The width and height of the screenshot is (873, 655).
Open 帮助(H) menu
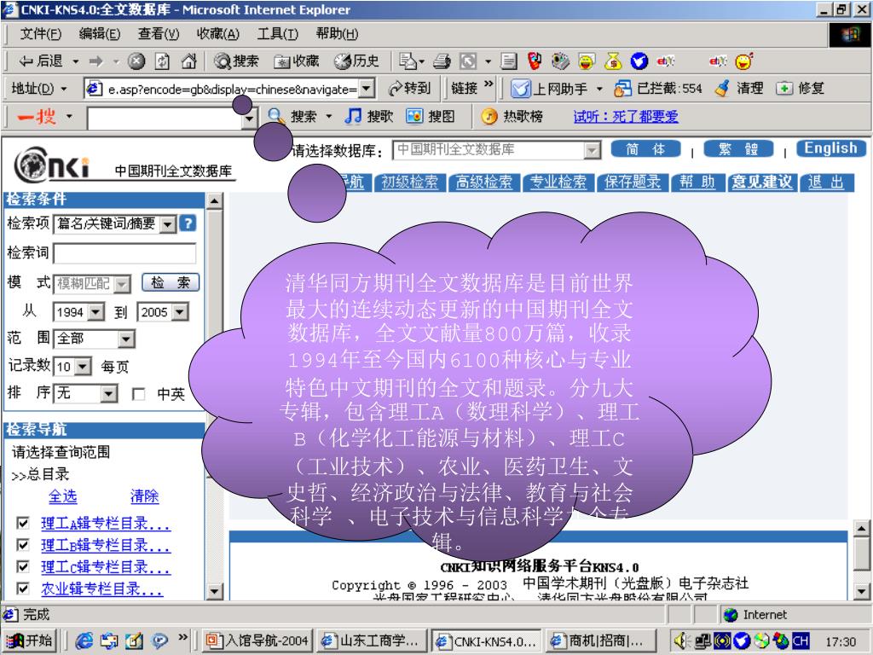click(337, 34)
